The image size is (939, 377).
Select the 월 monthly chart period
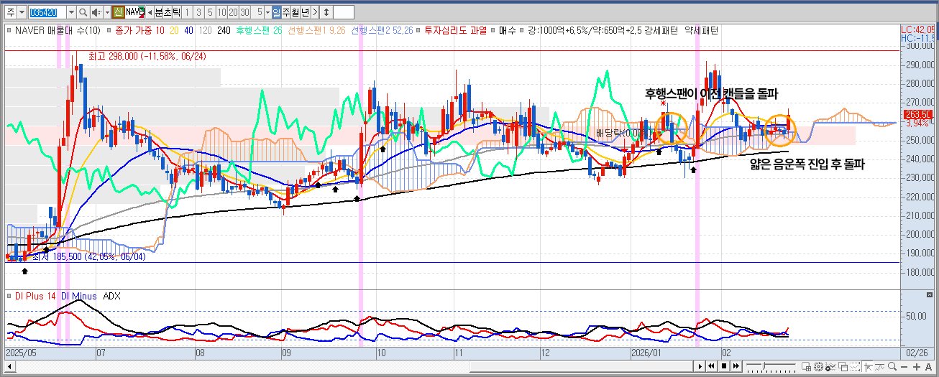296,12
